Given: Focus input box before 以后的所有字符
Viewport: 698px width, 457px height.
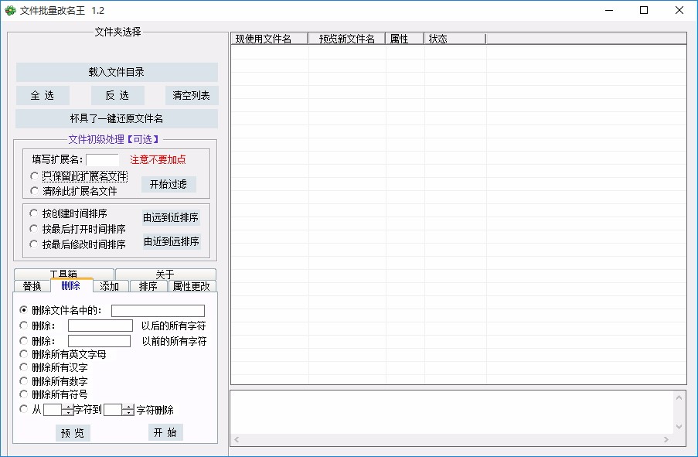Looking at the screenshot, I should point(100,326).
